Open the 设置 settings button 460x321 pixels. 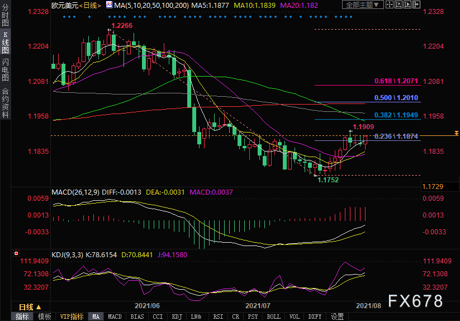pyautogui.click(x=338, y=317)
